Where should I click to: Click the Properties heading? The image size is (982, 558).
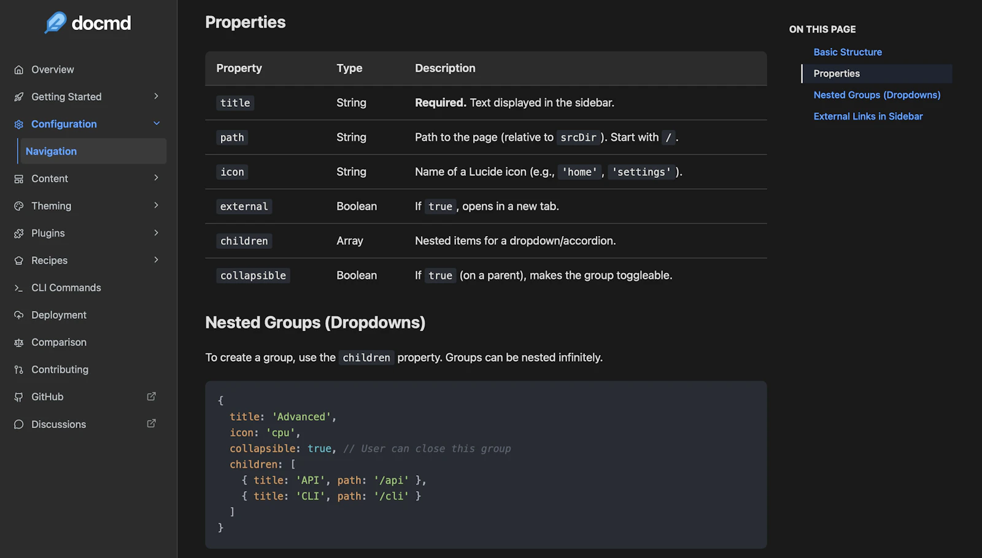pyautogui.click(x=245, y=22)
